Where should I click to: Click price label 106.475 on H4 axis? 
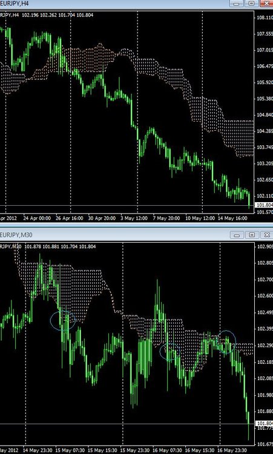pyautogui.click(x=265, y=67)
